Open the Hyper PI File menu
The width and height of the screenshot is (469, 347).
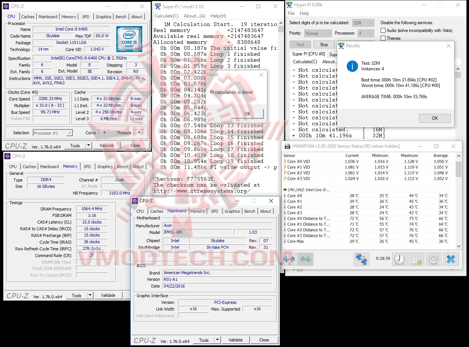291,13
